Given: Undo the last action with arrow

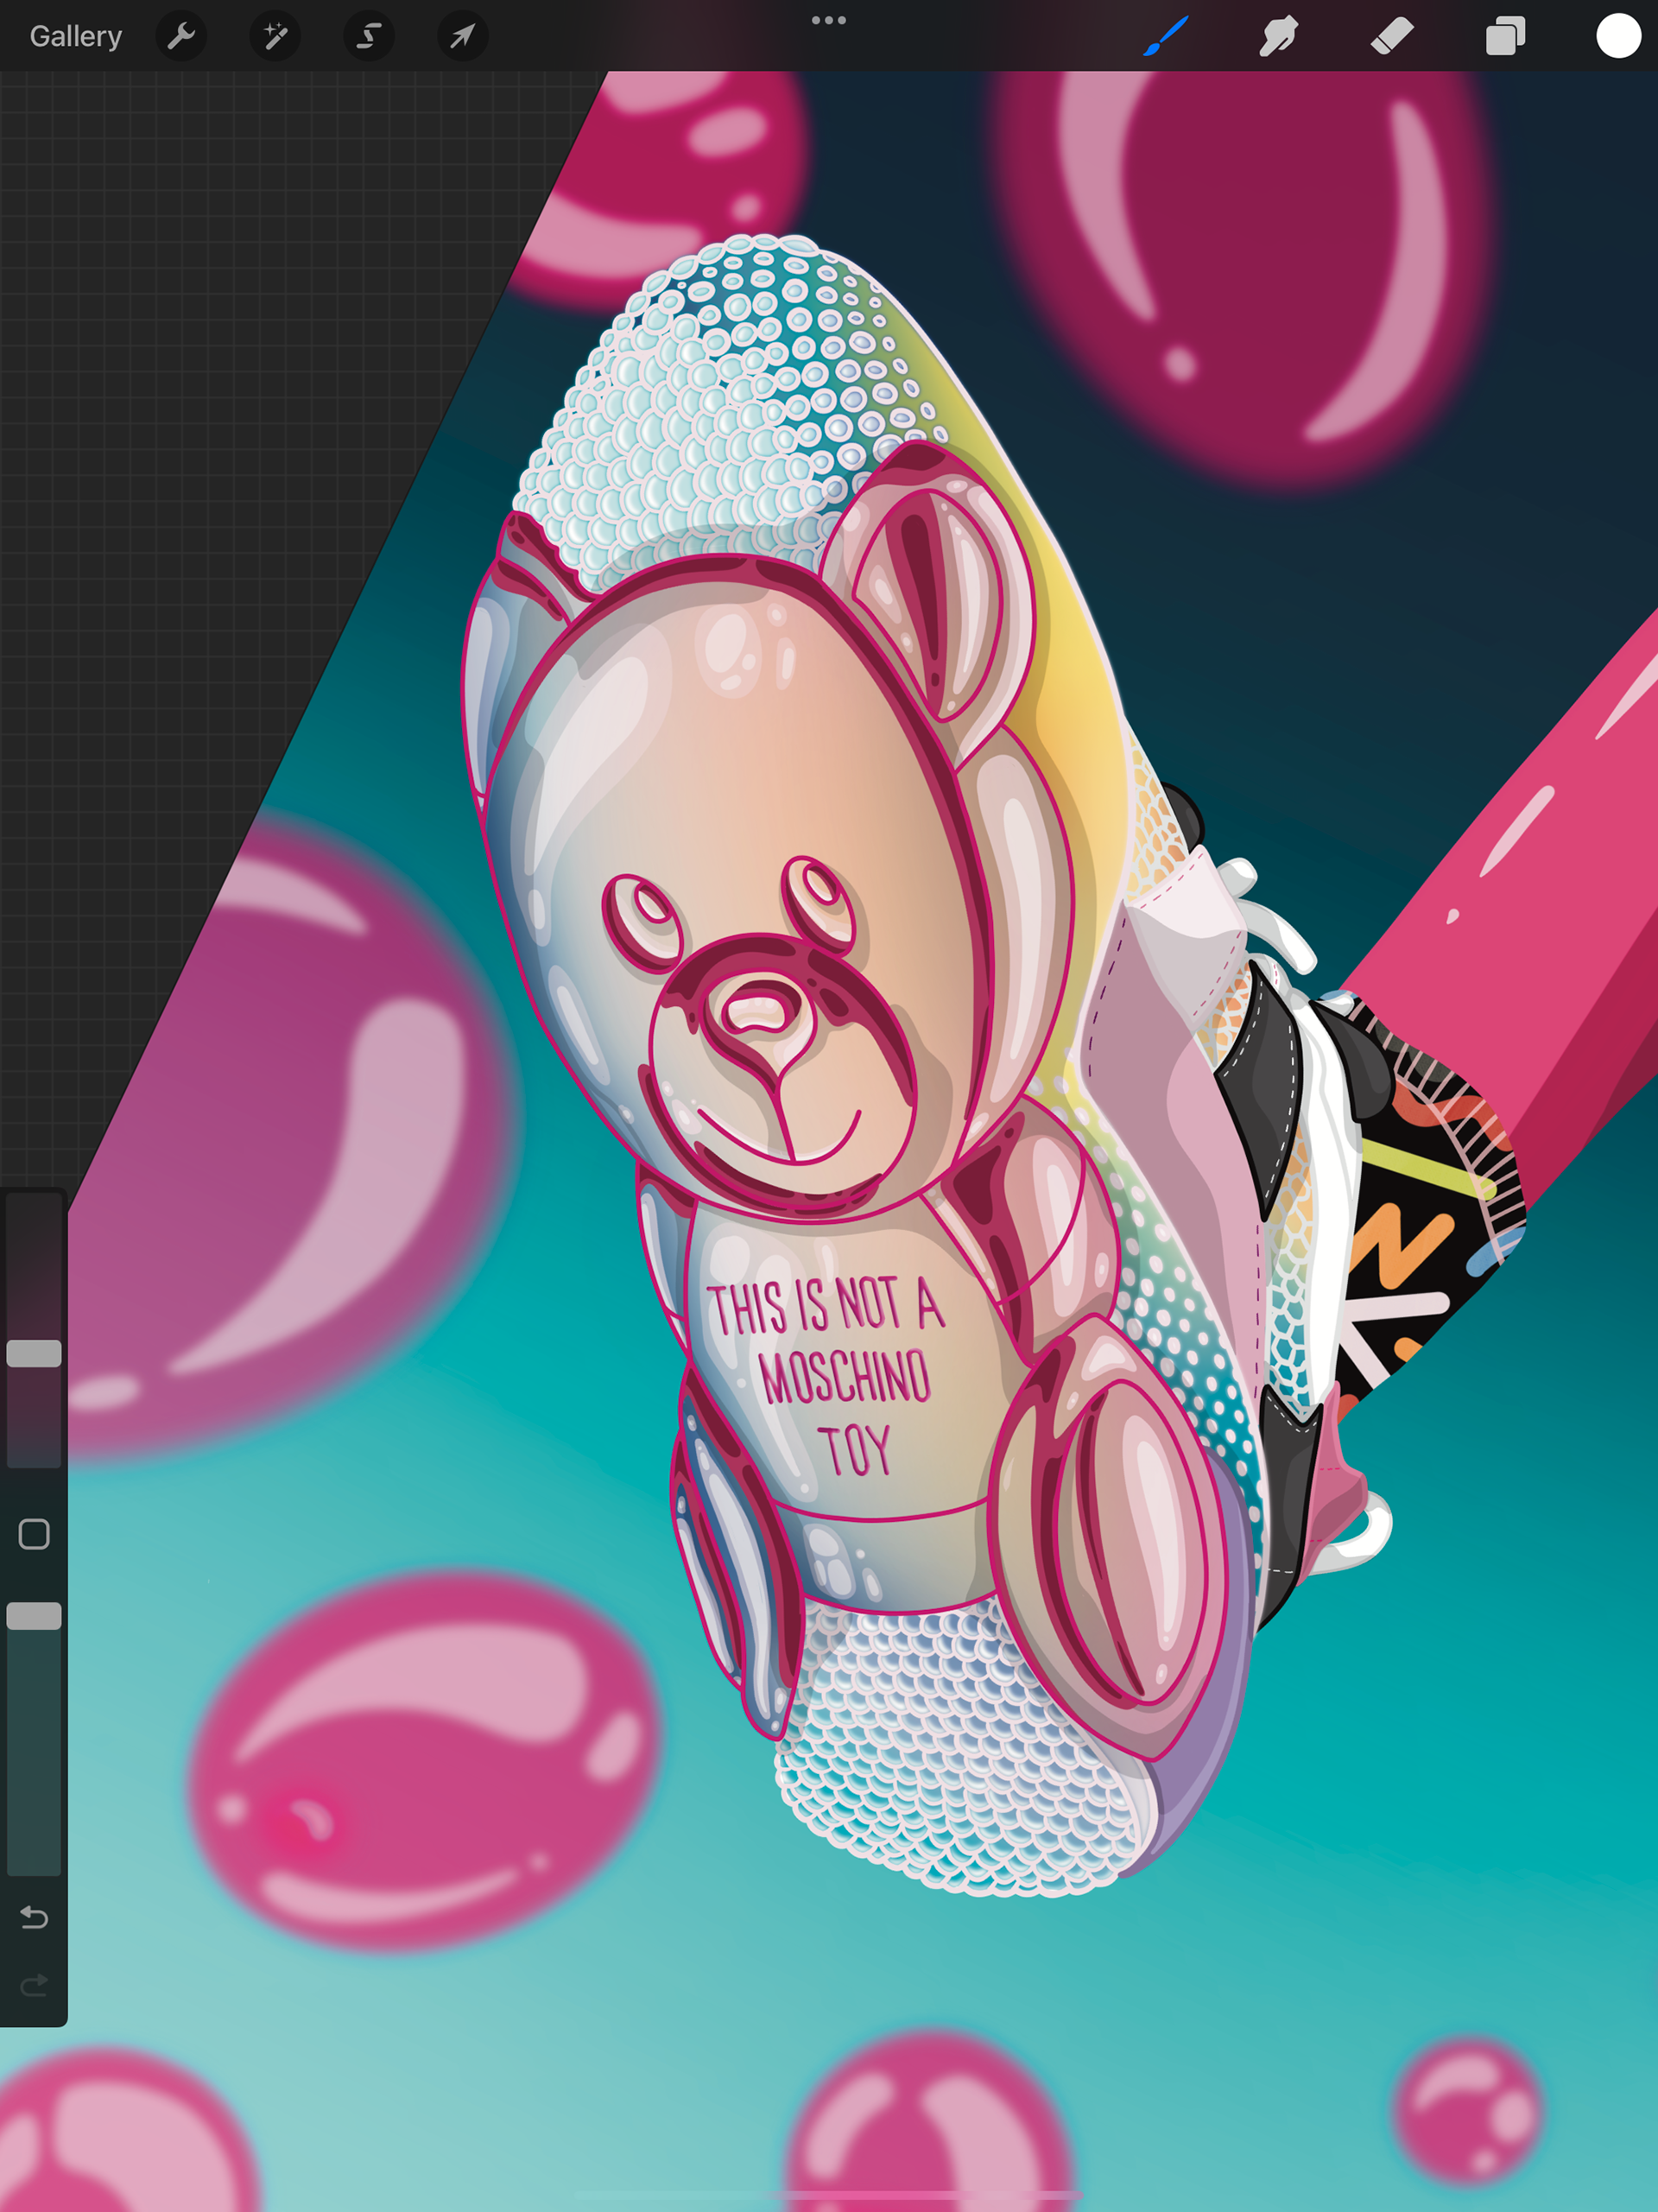Looking at the screenshot, I should coord(34,1917).
